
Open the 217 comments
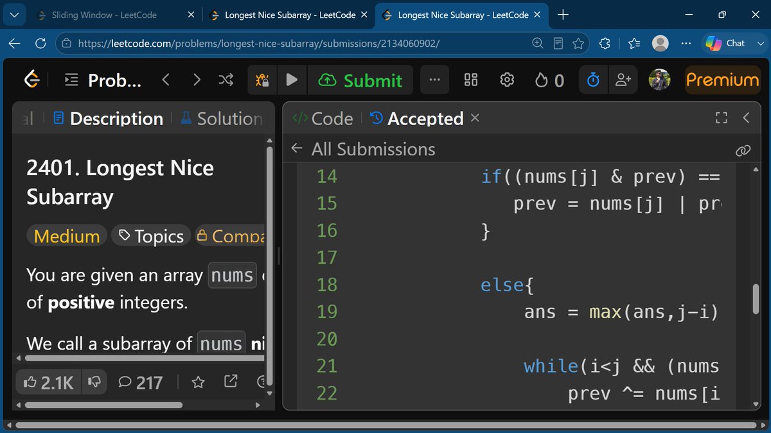[140, 383]
